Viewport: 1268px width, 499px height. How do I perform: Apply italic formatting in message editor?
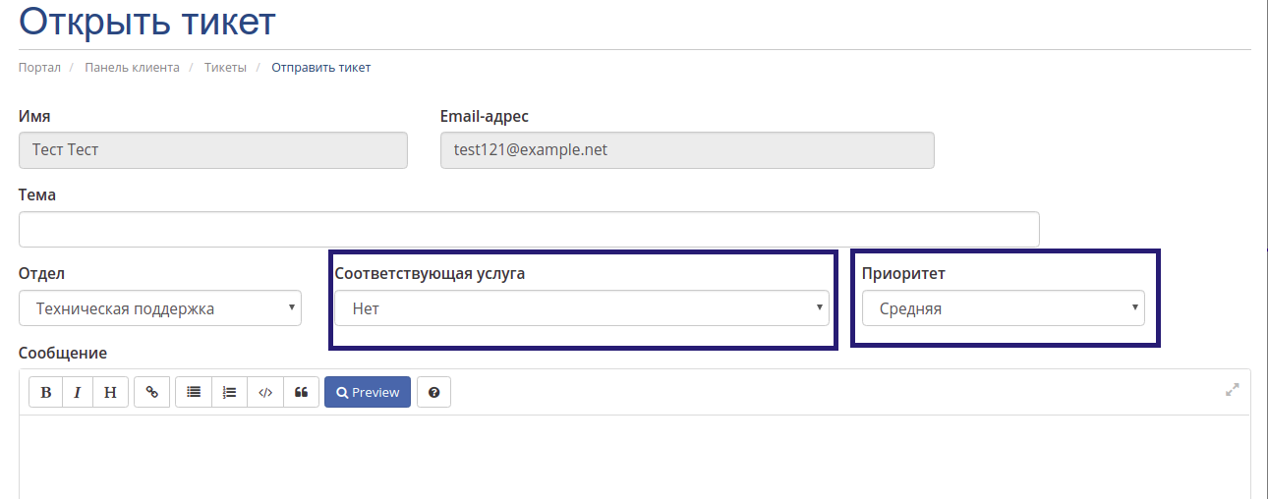point(77,392)
